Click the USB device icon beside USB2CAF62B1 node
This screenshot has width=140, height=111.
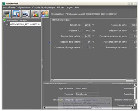click(7, 24)
